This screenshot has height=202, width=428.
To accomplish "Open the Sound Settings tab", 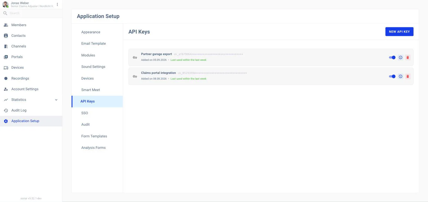I will click(97, 67).
